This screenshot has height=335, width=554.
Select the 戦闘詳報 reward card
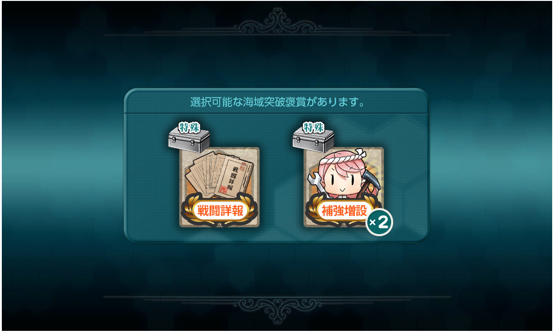point(219,187)
